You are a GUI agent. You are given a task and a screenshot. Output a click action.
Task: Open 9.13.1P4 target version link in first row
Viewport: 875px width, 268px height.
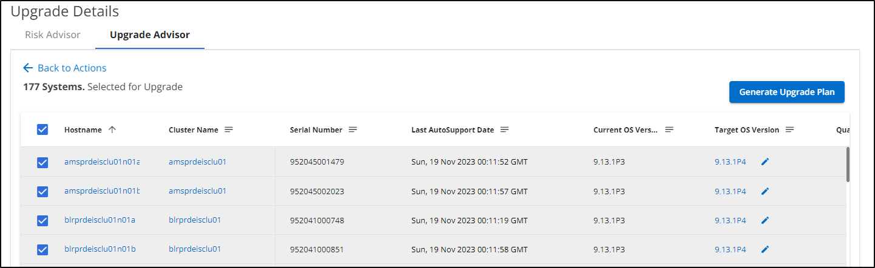(x=730, y=162)
